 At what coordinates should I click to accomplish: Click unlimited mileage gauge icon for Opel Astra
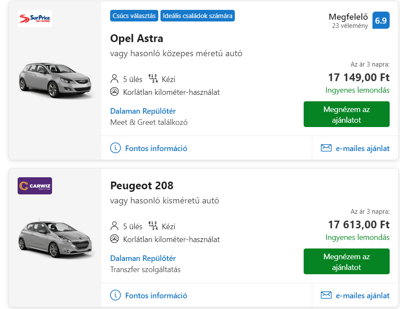click(114, 92)
